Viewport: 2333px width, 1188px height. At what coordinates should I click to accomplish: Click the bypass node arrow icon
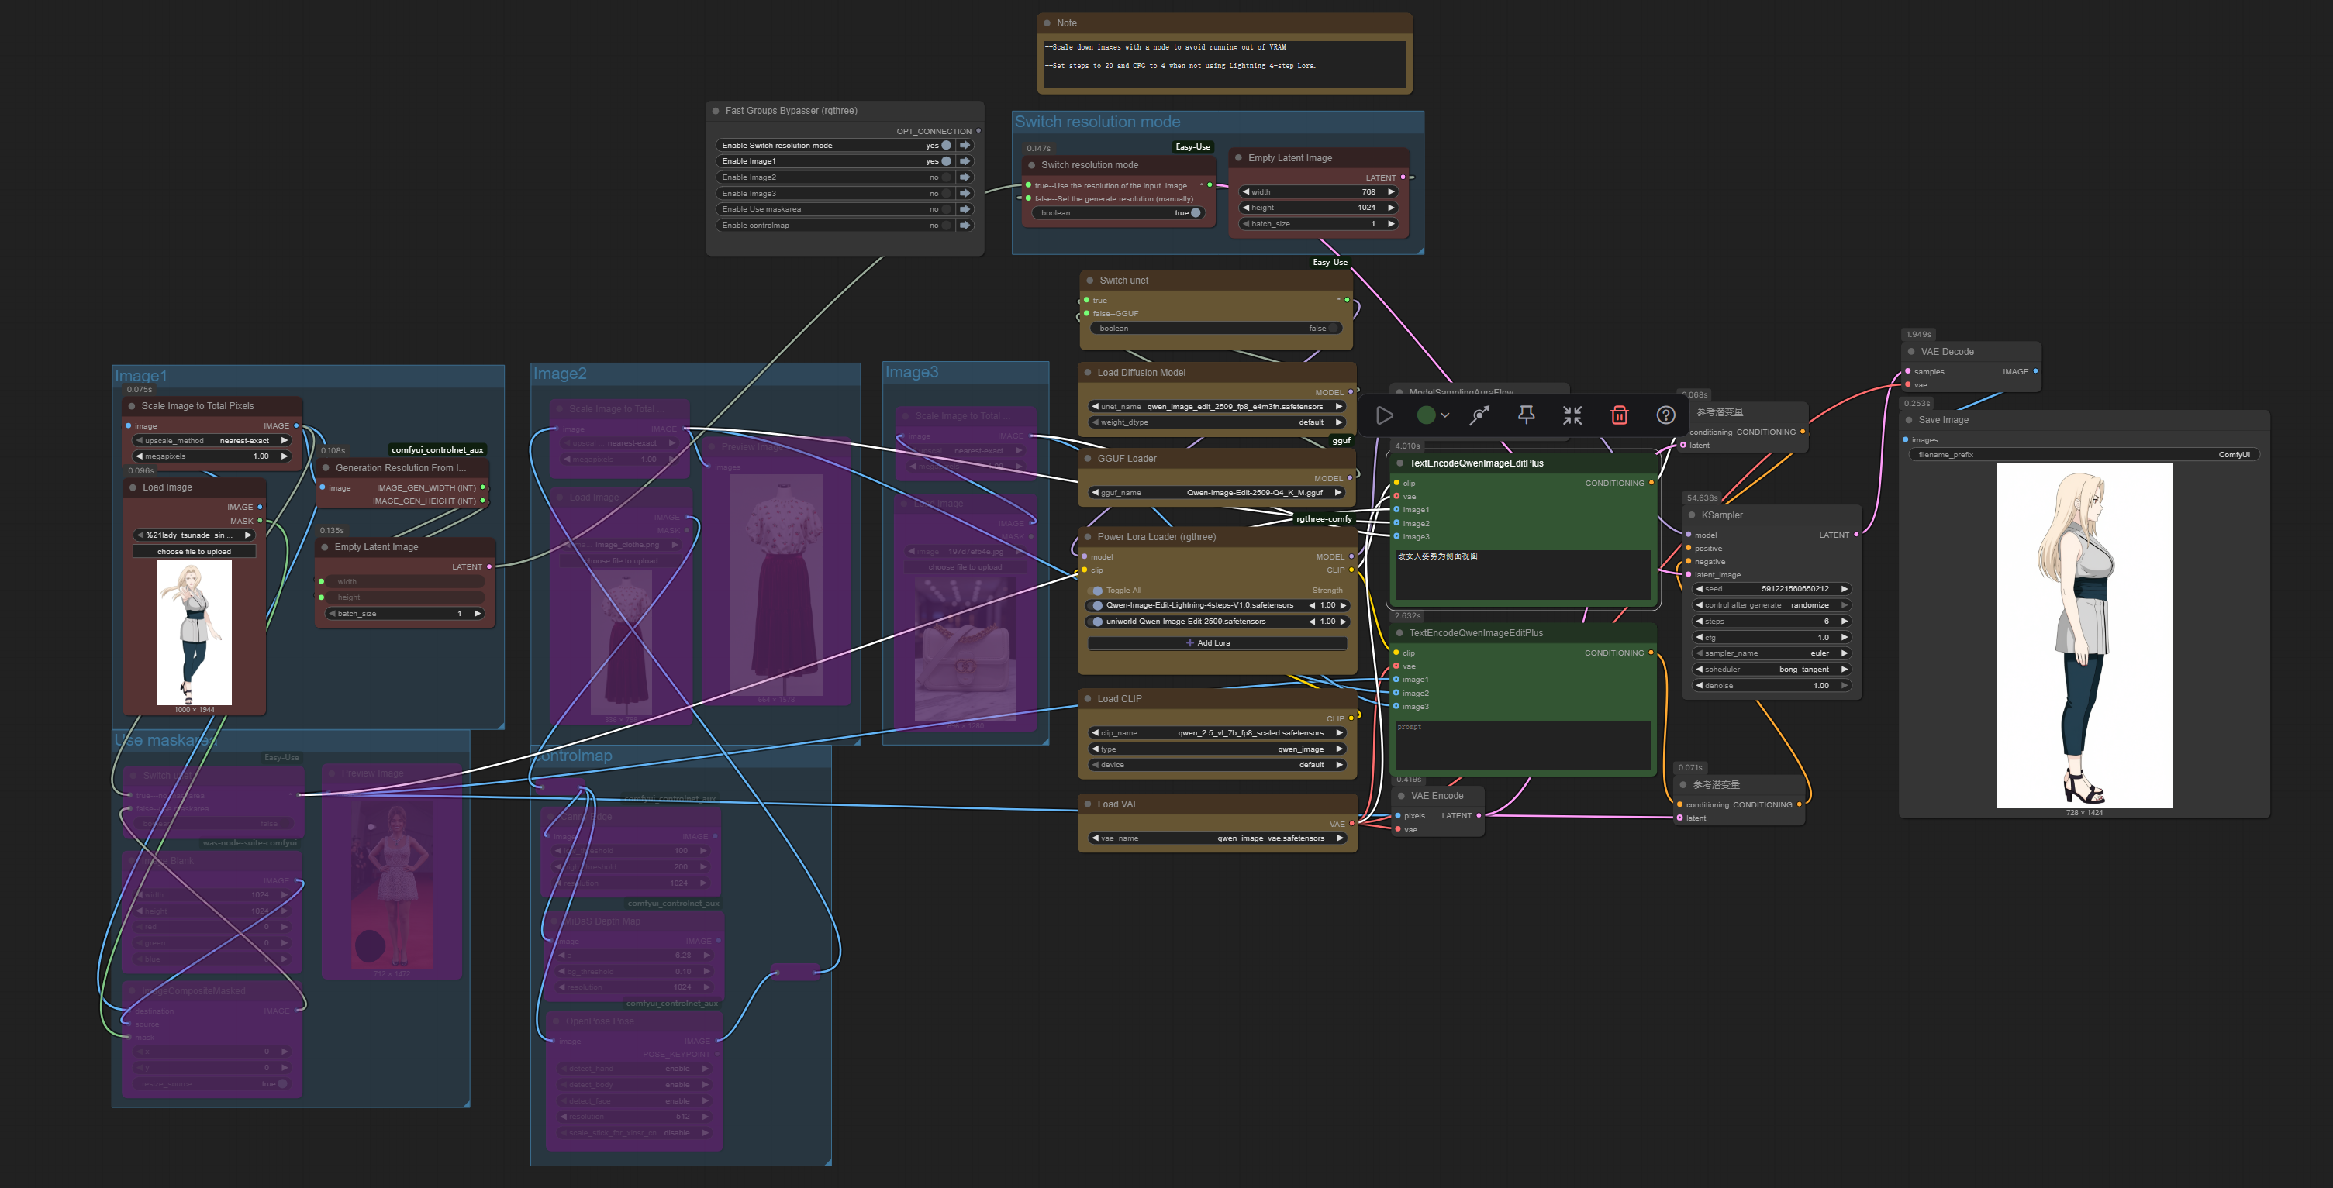tap(1480, 415)
